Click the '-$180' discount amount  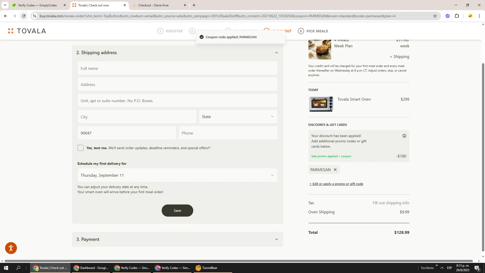(401, 156)
